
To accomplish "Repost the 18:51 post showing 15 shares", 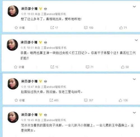I will click(x=54, y=67).
